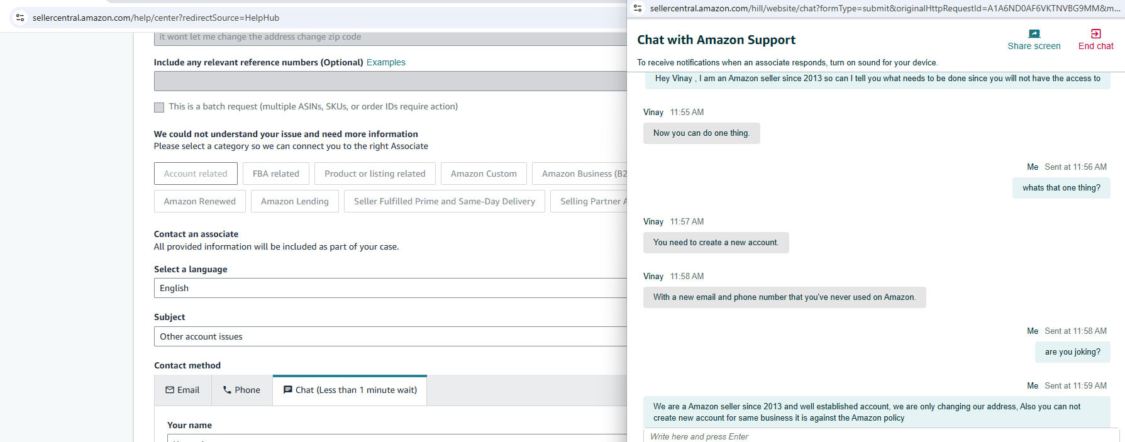Click the message starting 'We are a Amazon seller since 2013'
Image resolution: width=1125 pixels, height=442 pixels.
[877, 412]
